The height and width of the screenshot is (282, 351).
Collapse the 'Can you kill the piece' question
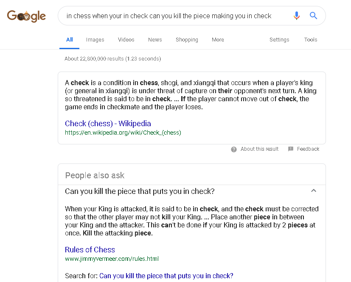point(314,191)
